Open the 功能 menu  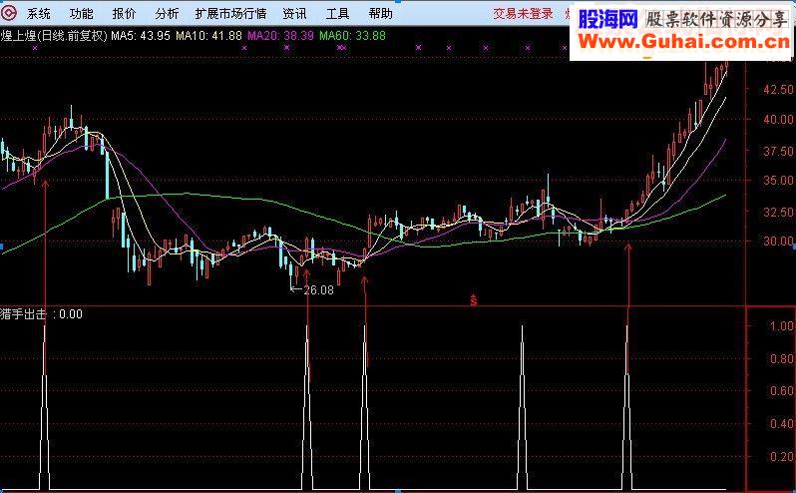[x=81, y=14]
